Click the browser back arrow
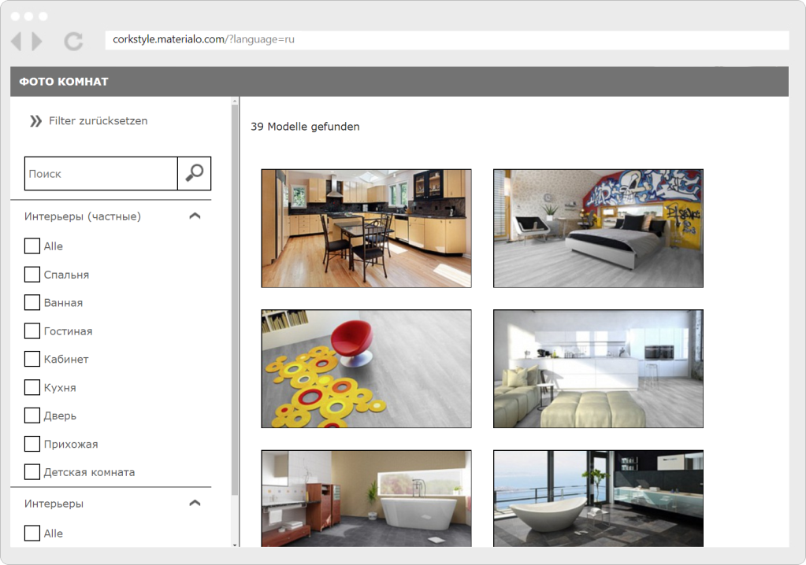Image resolution: width=806 pixels, height=565 pixels. [17, 41]
